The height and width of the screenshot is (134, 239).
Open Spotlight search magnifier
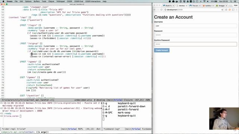(231, 1)
